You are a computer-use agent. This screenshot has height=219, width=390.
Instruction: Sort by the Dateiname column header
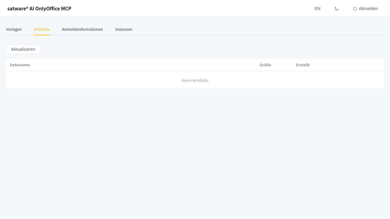tap(20, 65)
